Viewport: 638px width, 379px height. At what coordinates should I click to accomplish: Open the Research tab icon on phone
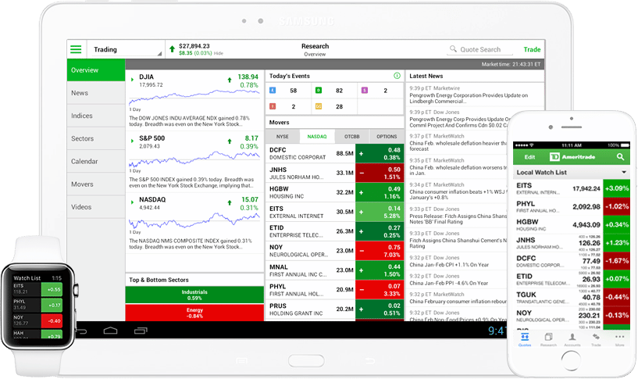point(548,339)
